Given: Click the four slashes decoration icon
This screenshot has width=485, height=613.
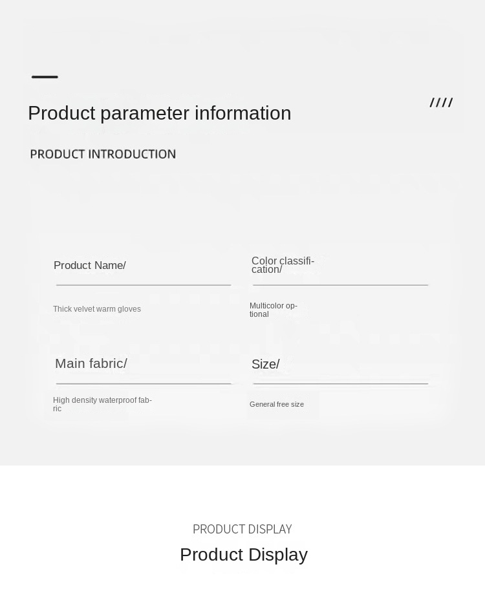Looking at the screenshot, I should pyautogui.click(x=441, y=103).
